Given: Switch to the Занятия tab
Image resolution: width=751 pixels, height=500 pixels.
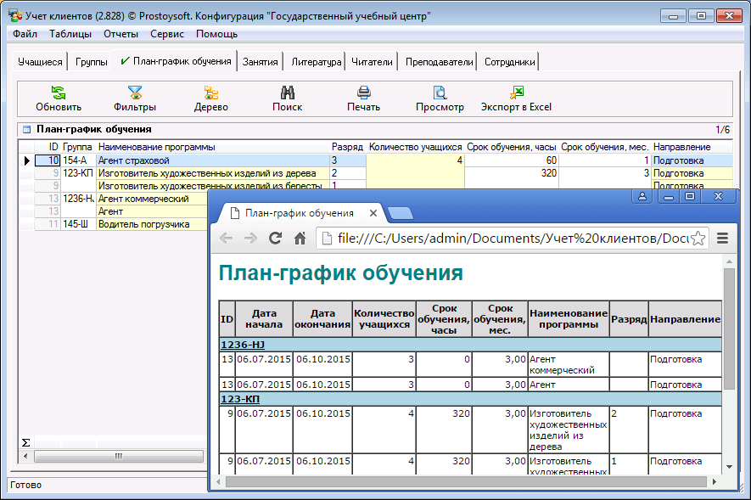Looking at the screenshot, I should coord(260,62).
